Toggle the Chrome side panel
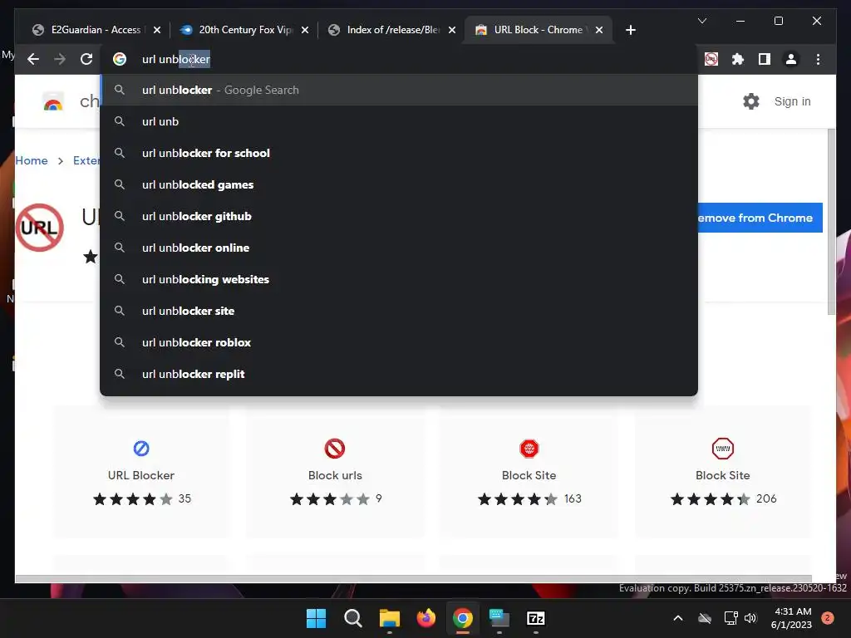851x638 pixels. [765, 59]
